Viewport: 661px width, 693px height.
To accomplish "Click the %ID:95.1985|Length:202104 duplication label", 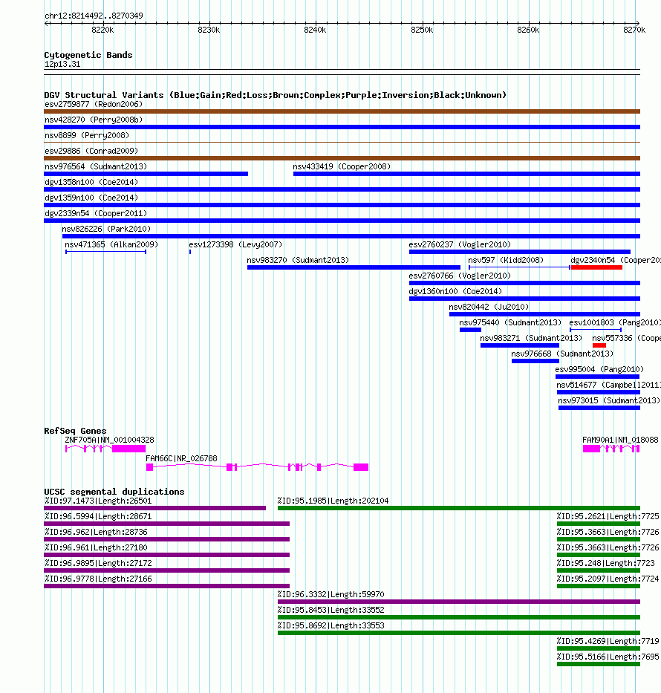I will tap(333, 501).
